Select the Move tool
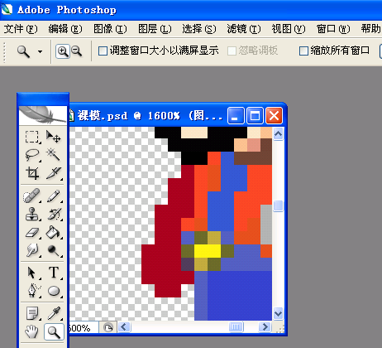 [54, 137]
